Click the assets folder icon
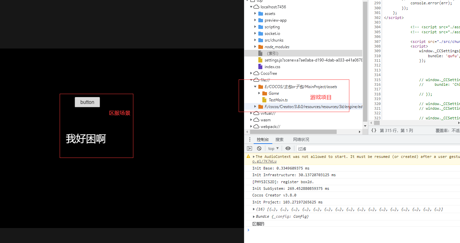Screen dimensions: 460x243 click(261, 14)
